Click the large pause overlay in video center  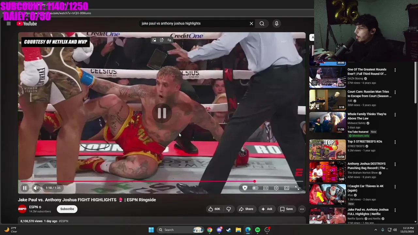click(162, 113)
